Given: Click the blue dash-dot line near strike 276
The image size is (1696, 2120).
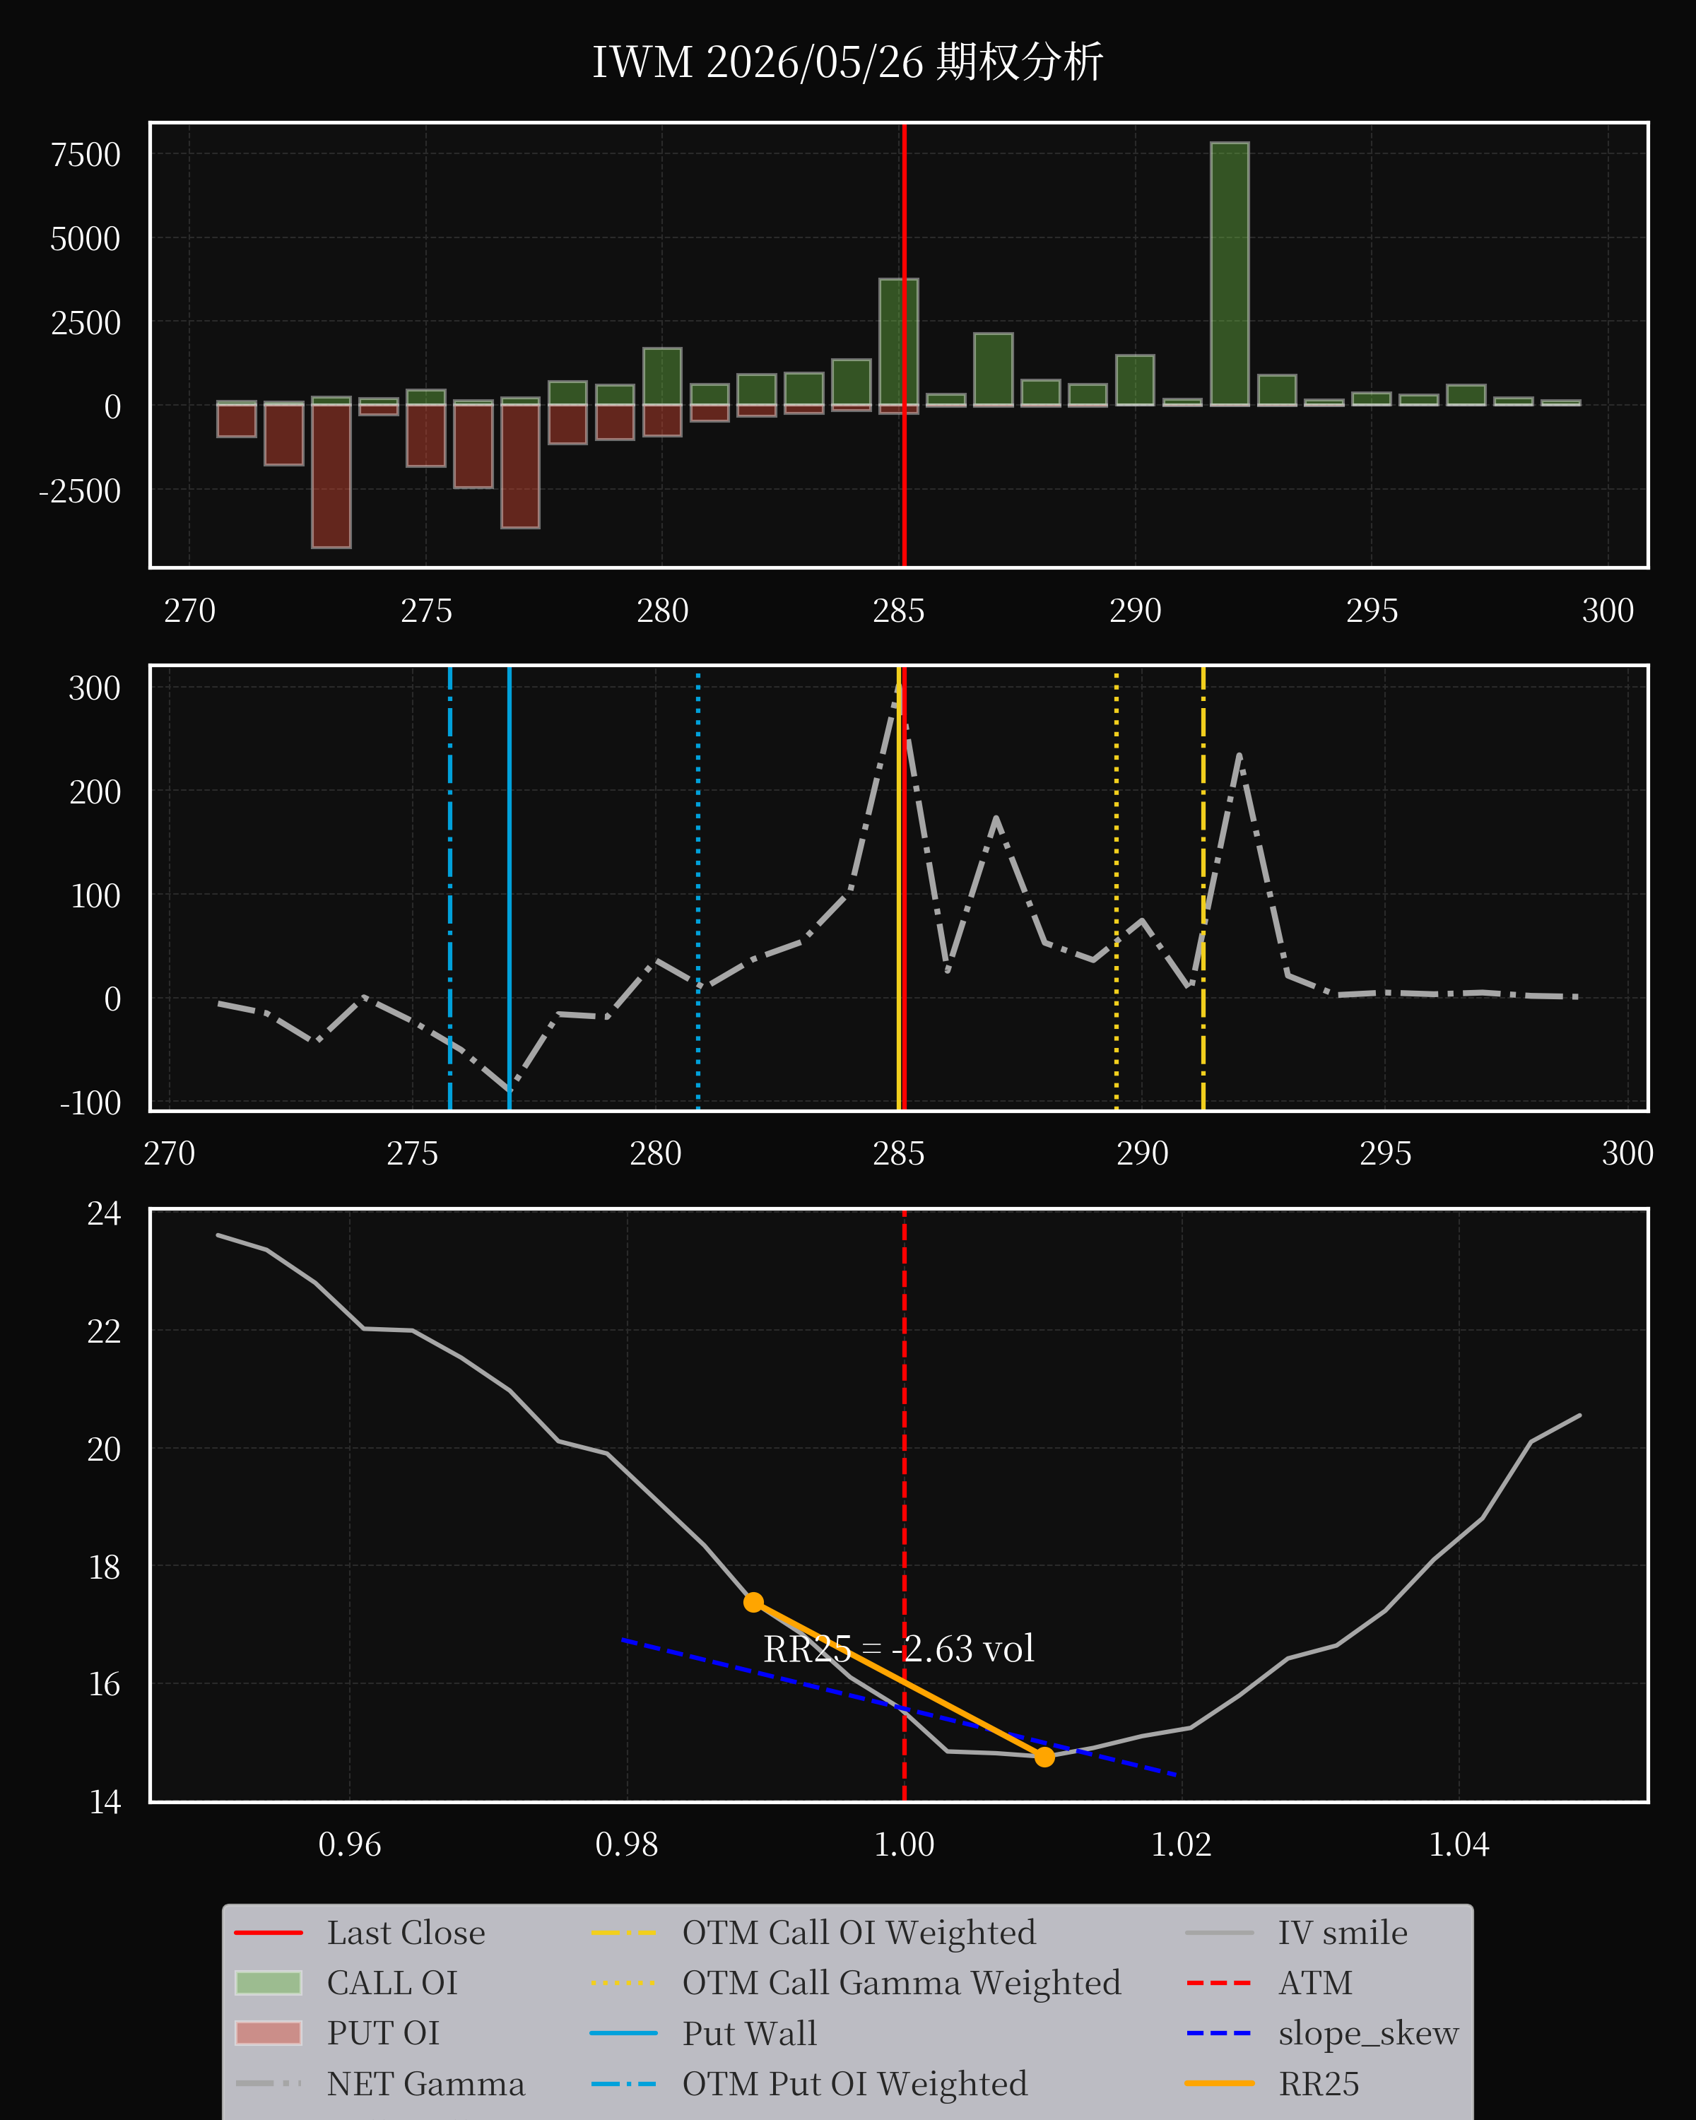Looking at the screenshot, I should [x=450, y=888].
